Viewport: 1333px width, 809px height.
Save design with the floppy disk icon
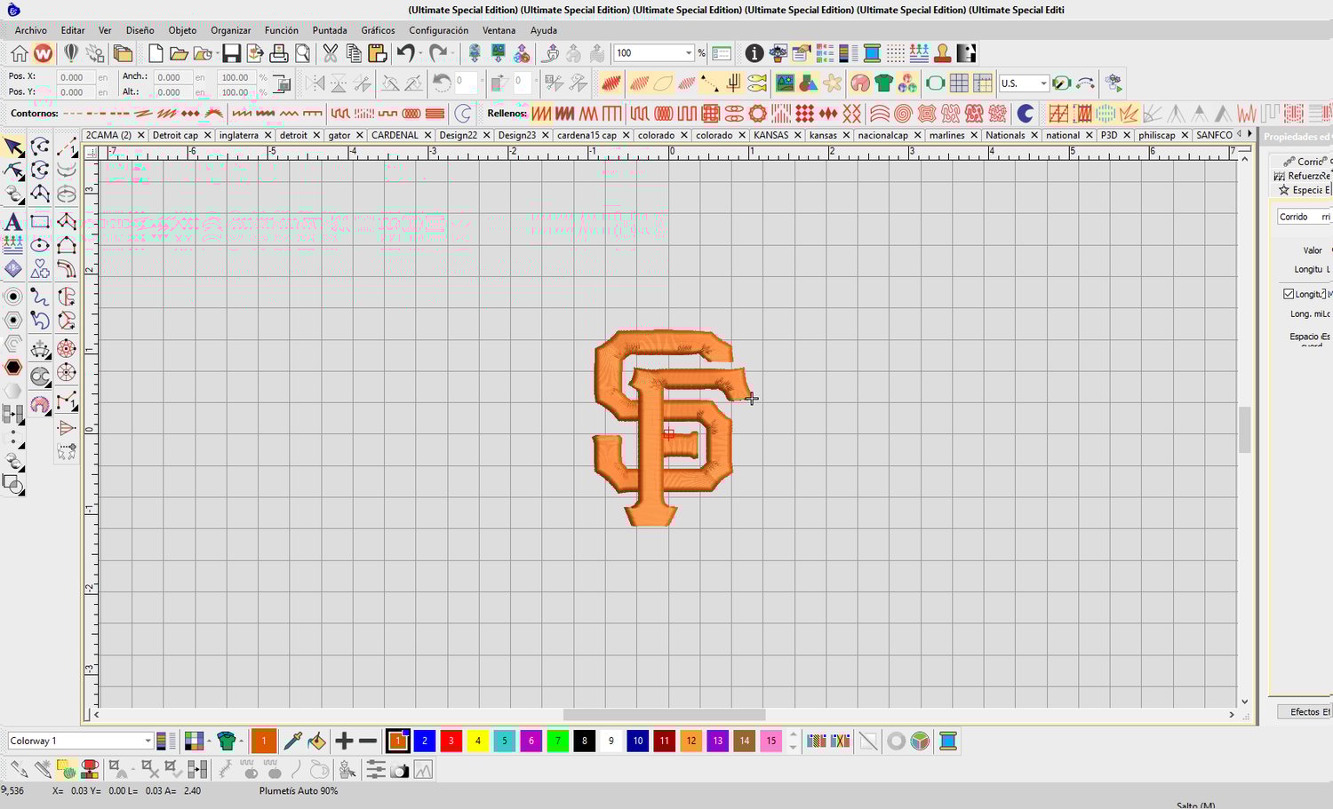(231, 53)
